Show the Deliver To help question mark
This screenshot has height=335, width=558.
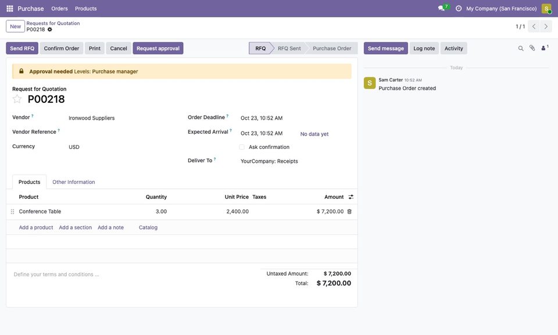click(214, 159)
